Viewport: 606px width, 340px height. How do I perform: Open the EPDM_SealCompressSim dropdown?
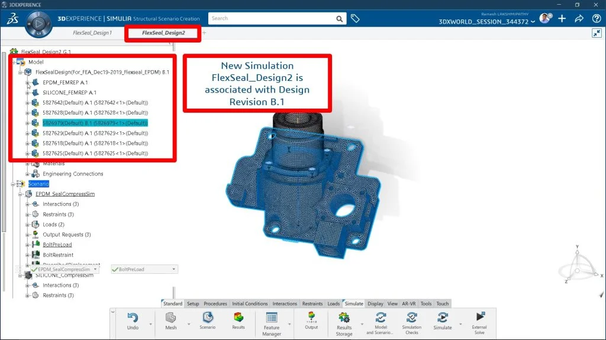tap(95, 269)
